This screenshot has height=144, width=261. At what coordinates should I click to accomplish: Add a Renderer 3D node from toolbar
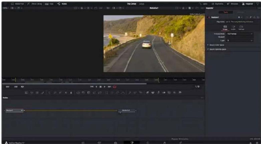tap(180, 92)
